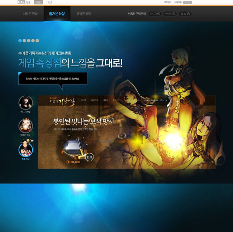Click the previous-slide arrow on shop banner
This screenshot has width=233, height=232.
pos(44,139)
